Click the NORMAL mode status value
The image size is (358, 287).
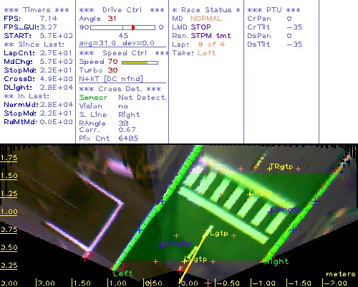[206, 19]
